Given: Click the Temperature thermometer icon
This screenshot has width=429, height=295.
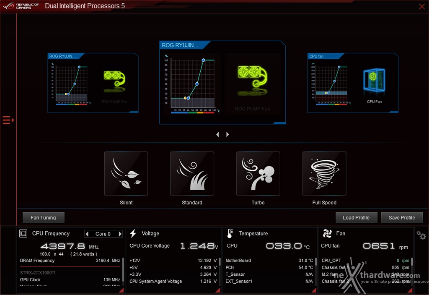Looking at the screenshot, I should click(x=230, y=234).
